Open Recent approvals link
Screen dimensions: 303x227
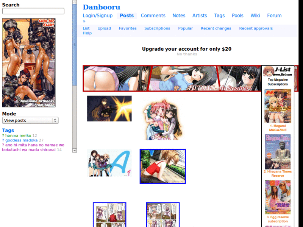coord(256,28)
